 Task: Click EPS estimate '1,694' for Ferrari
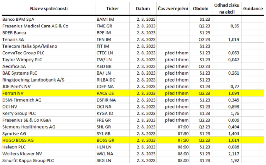click(233, 93)
